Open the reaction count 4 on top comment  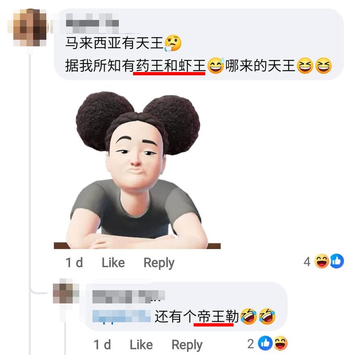pyautogui.click(x=307, y=262)
